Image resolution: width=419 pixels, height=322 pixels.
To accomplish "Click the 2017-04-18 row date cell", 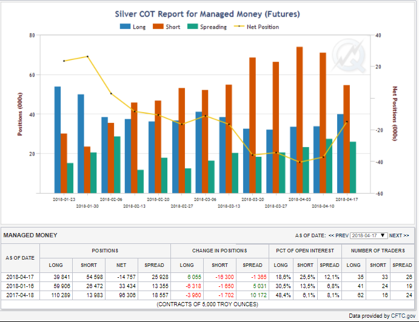I will (x=20, y=295).
